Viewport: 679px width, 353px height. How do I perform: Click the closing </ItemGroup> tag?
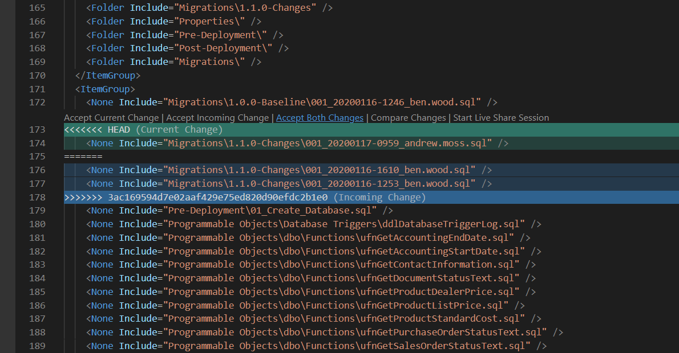[x=108, y=76]
